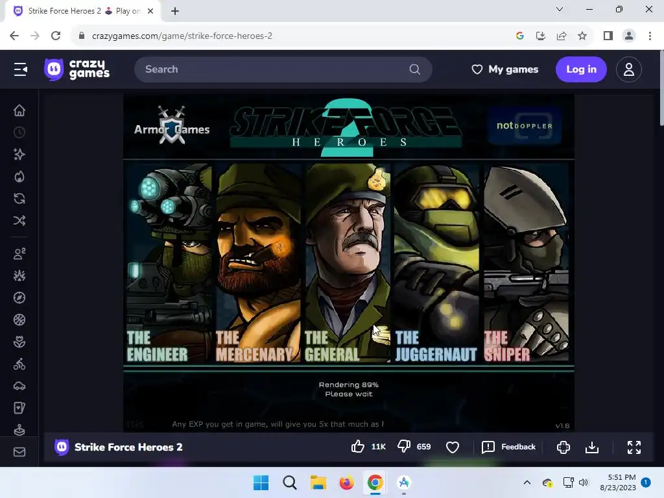Open the flower-shaped category icon in sidebar
The image size is (664, 498).
coord(19,342)
